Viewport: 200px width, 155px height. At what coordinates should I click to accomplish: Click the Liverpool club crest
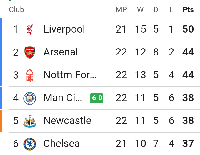pyautogui.click(x=30, y=30)
